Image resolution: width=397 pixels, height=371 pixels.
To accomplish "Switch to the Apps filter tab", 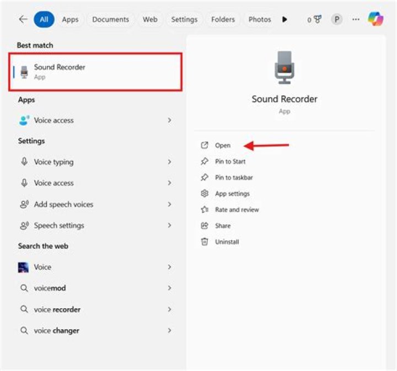I will click(70, 19).
